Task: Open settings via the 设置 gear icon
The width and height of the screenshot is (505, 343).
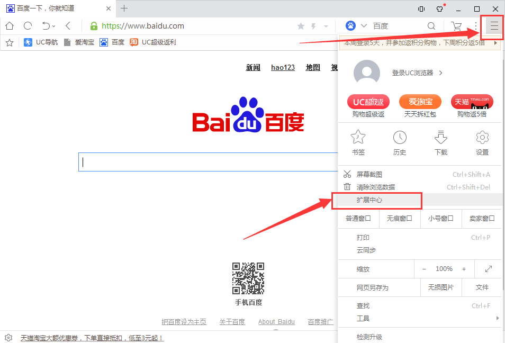Action: point(482,138)
